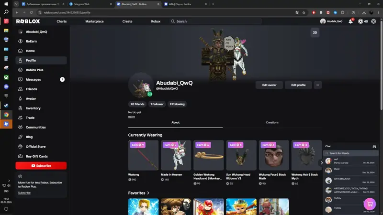Click the 'more' link under bio

pos(131,117)
